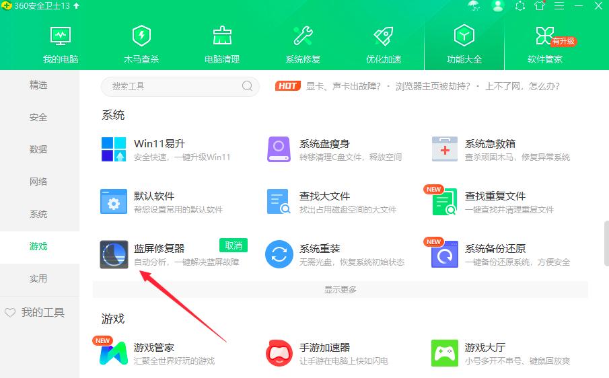Open the 游戏大厅 tool title
Screen dimensions: 609x378
point(485,347)
